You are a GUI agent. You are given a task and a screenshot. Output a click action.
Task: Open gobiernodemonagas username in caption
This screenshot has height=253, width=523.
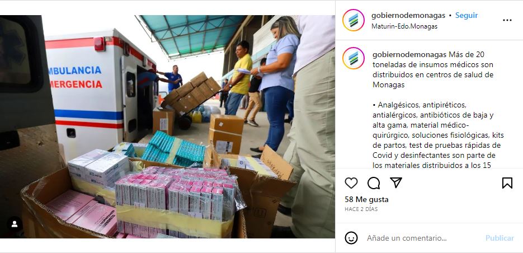click(x=409, y=54)
